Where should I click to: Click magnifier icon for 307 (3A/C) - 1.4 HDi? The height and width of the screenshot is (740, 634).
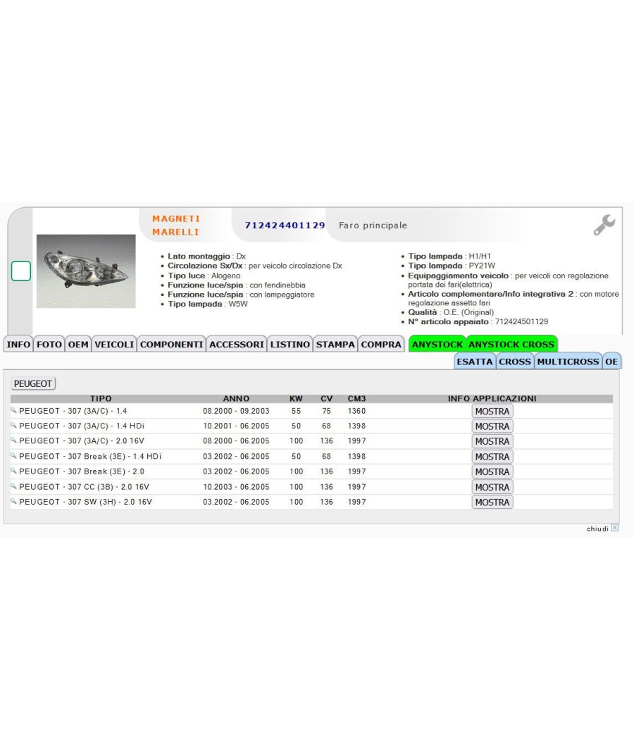point(13,425)
